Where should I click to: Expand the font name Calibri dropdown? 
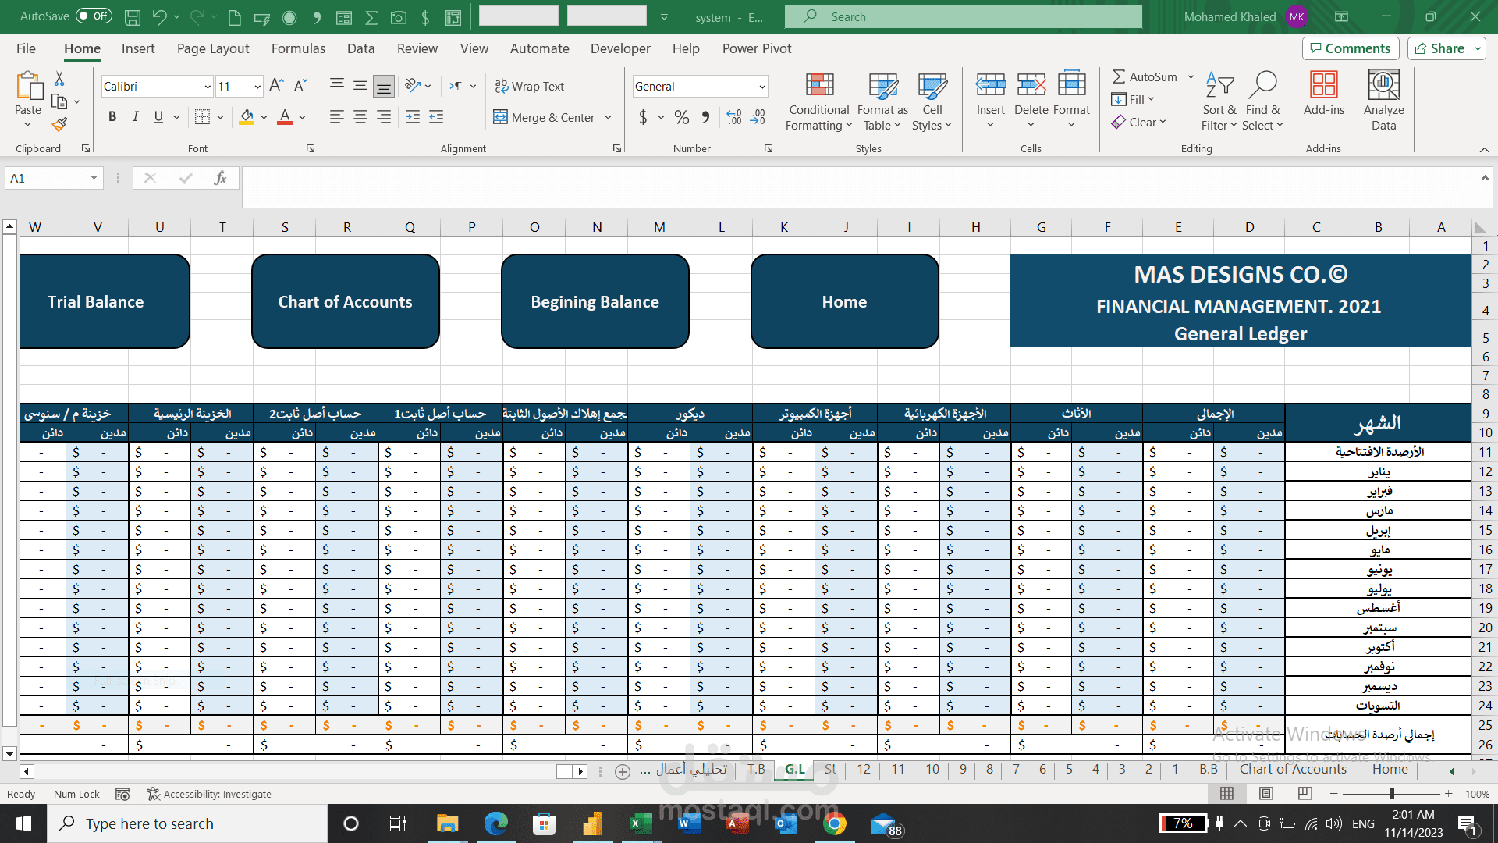tap(208, 87)
